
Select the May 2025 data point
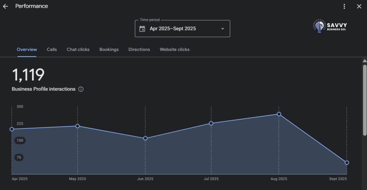click(78, 126)
